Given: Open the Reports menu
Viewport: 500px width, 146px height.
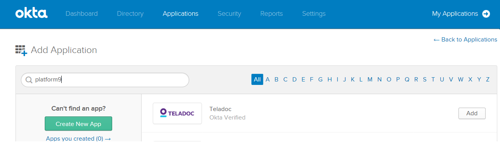Looking at the screenshot, I should click(x=271, y=14).
